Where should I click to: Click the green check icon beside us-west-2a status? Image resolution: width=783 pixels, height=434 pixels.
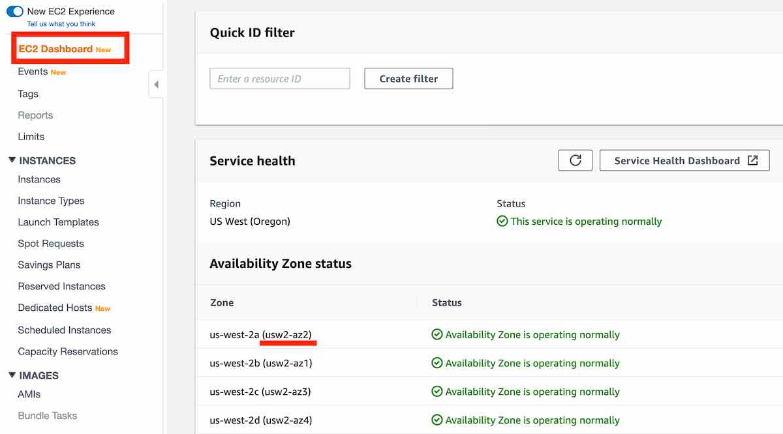click(437, 335)
